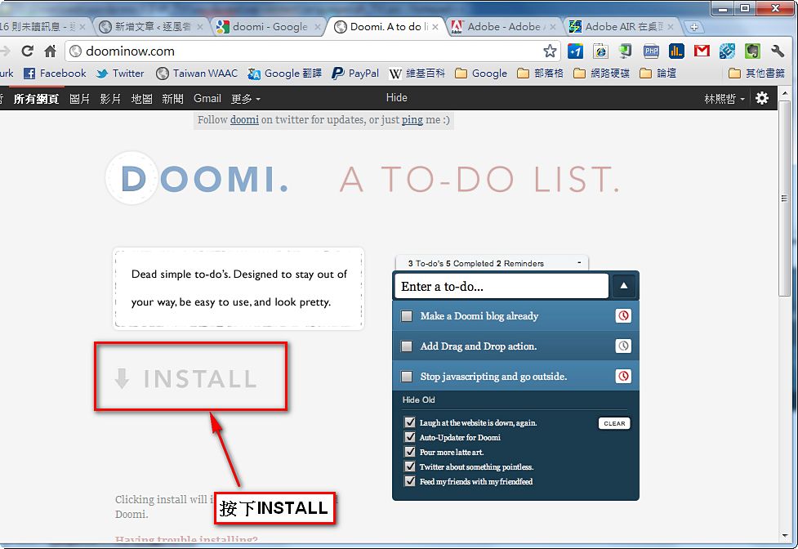The height and width of the screenshot is (549, 798).
Task: Check off Add Drag and Drop action
Action: tap(407, 346)
